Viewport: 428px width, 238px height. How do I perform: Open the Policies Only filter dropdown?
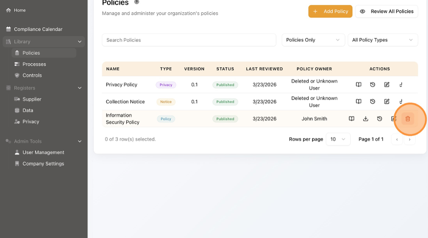pos(313,40)
